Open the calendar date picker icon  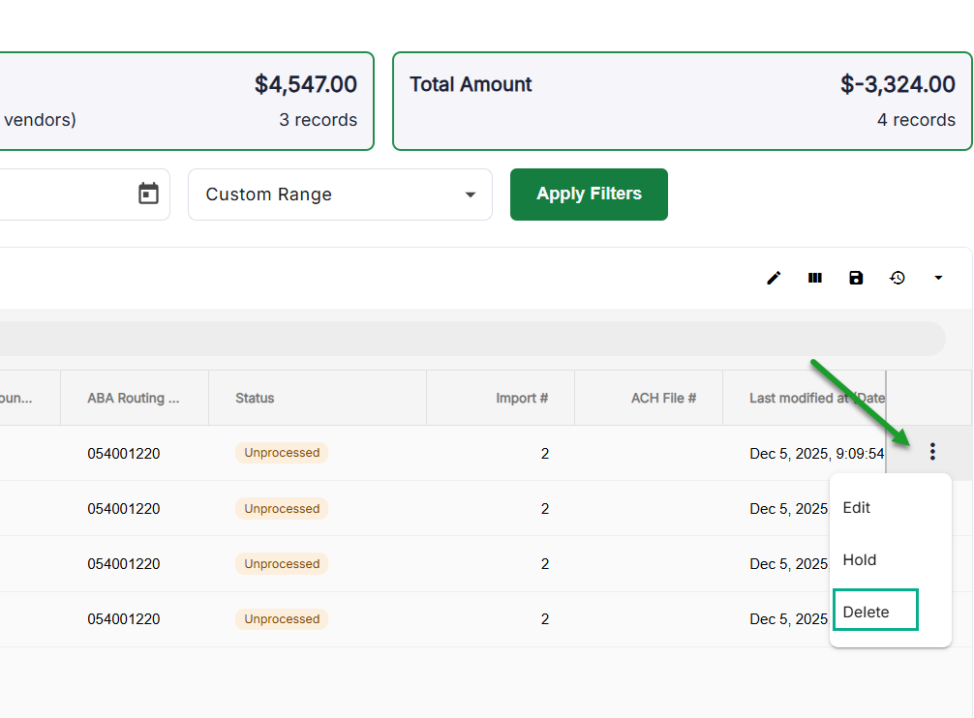[x=148, y=194]
